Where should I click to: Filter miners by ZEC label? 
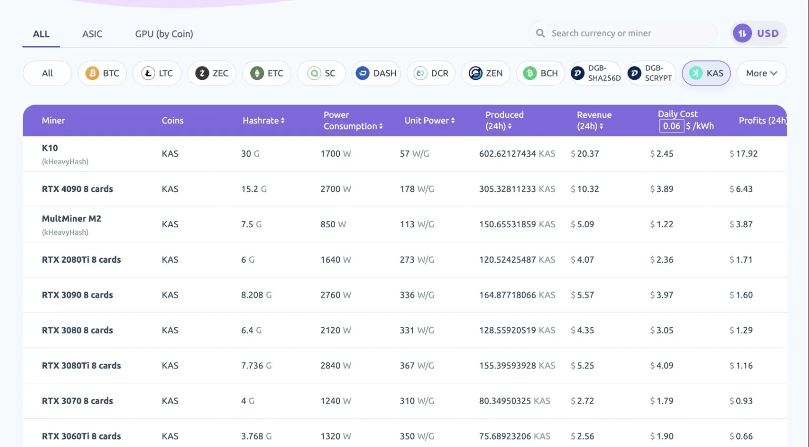pos(220,73)
